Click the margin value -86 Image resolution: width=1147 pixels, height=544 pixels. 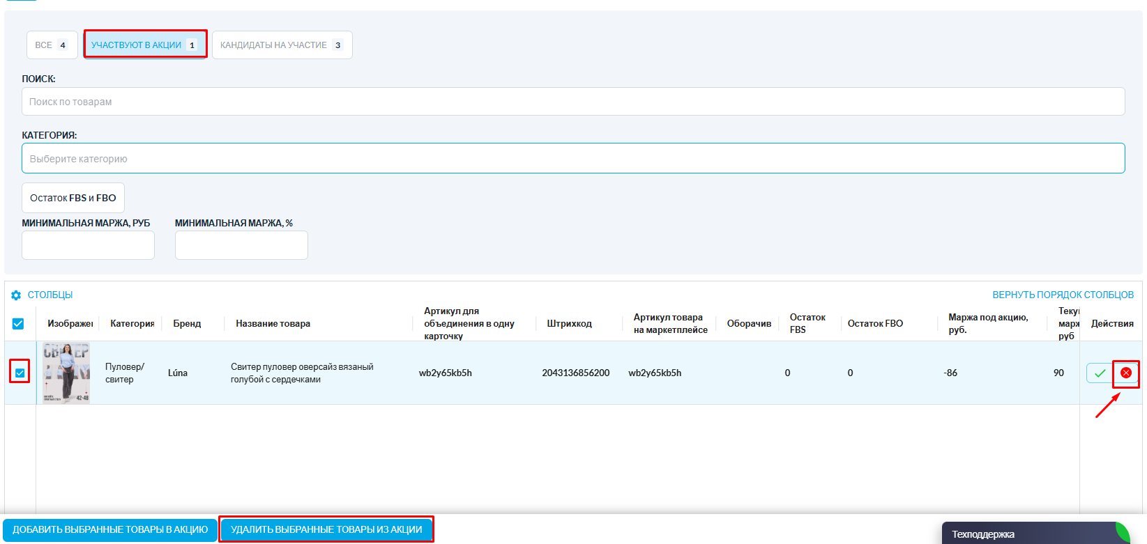coord(950,373)
